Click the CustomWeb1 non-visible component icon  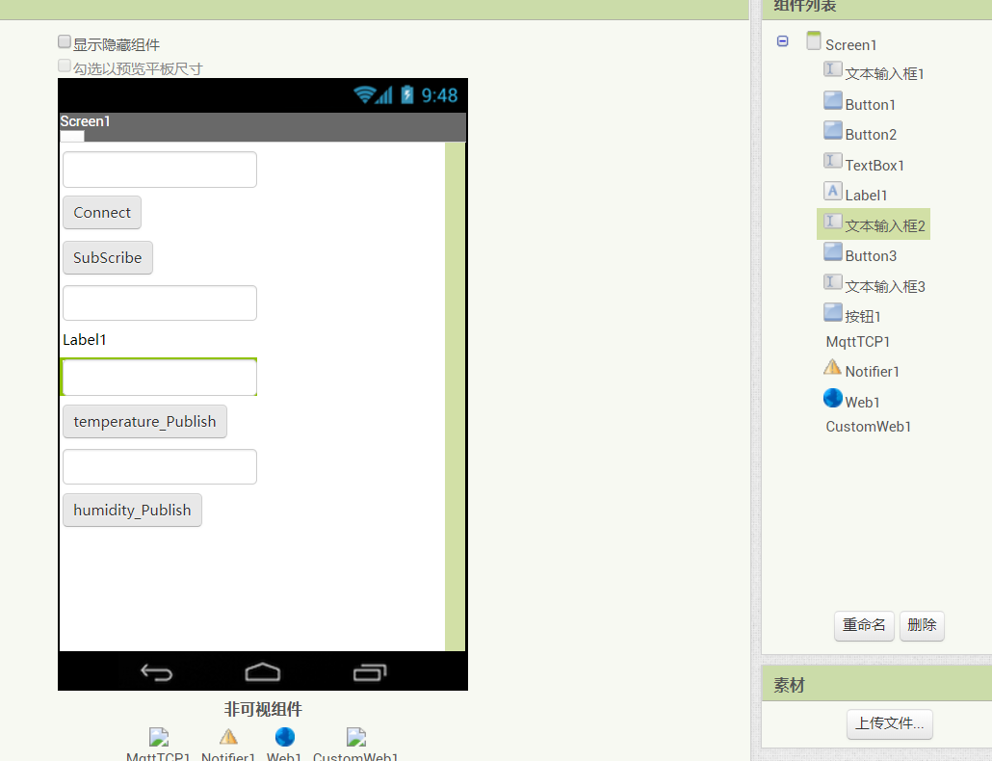click(x=356, y=738)
